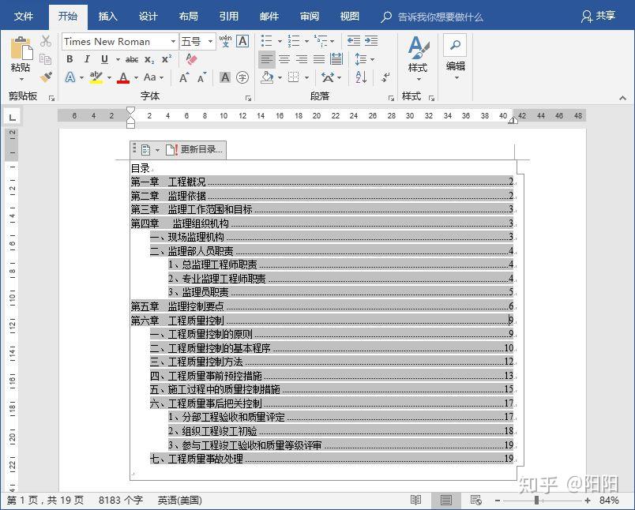Open the Sort tool in Paragraph group
The image size is (635, 510).
coord(361,78)
